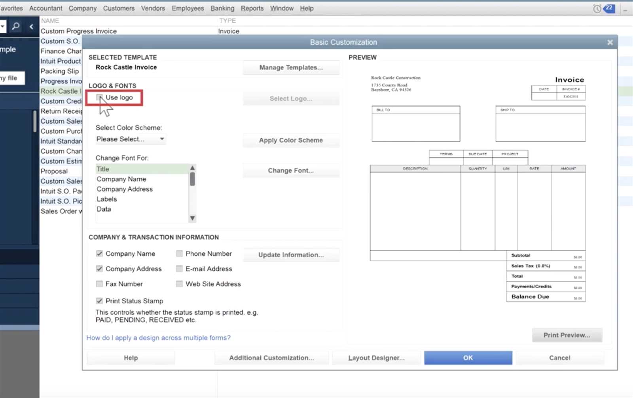Viewport: 633px width, 398px height.
Task: Enable the E-mail Address checkbox
Action: pos(180,268)
